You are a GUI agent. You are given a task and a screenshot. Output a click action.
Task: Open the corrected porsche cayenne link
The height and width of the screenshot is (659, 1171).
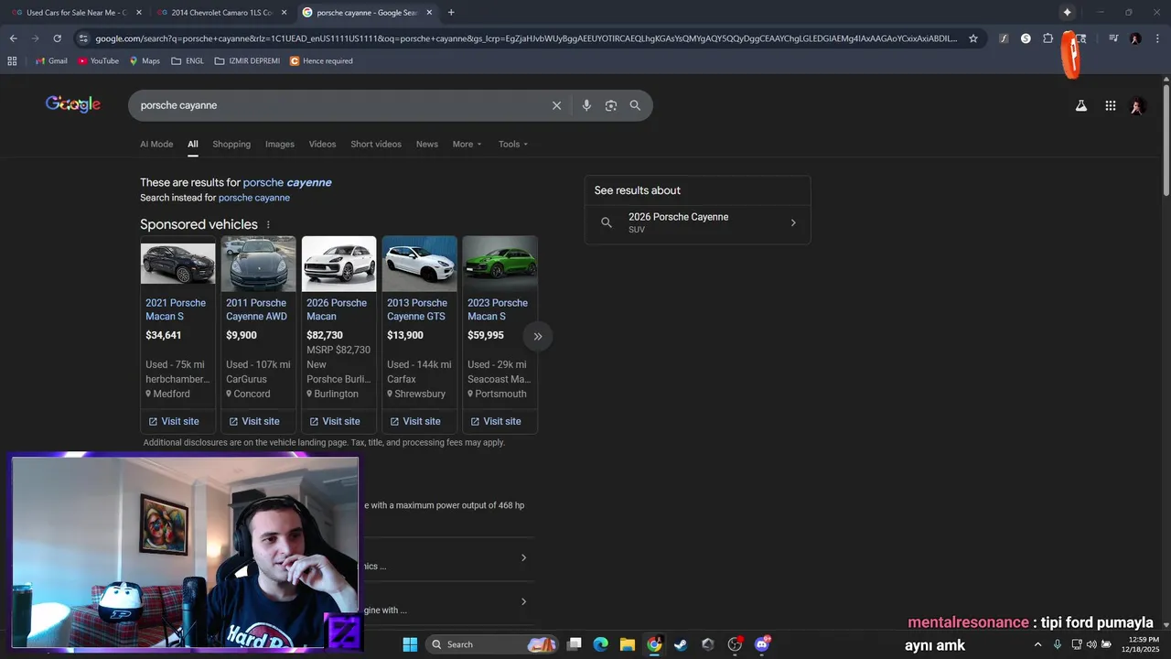[287, 182]
